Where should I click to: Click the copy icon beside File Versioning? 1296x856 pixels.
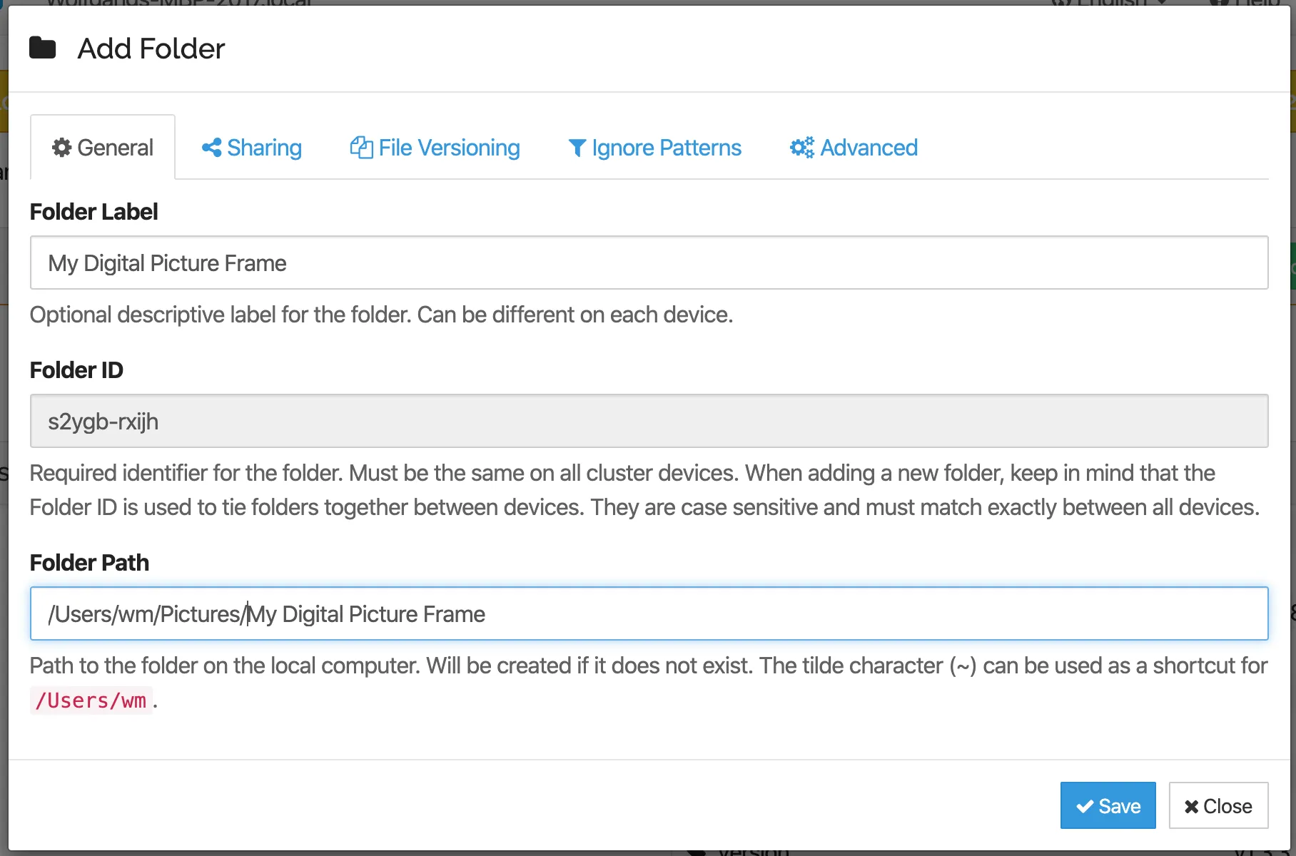pyautogui.click(x=361, y=148)
